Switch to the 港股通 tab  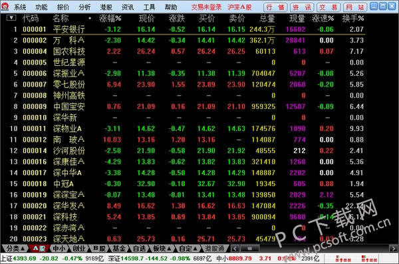(x=214, y=248)
